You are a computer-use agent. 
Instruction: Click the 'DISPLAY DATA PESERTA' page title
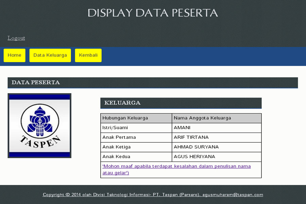click(153, 13)
